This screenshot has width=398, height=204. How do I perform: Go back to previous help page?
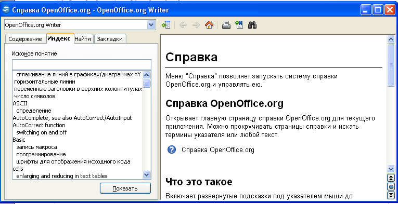pos(183,25)
